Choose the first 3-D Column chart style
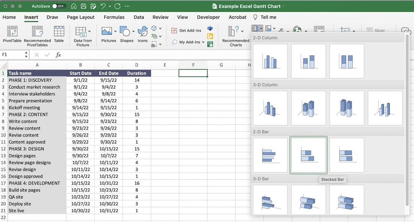The height and width of the screenshot is (222, 414). (270, 108)
